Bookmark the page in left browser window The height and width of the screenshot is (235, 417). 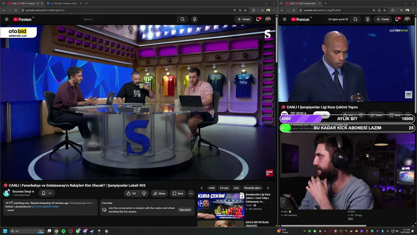point(245,10)
